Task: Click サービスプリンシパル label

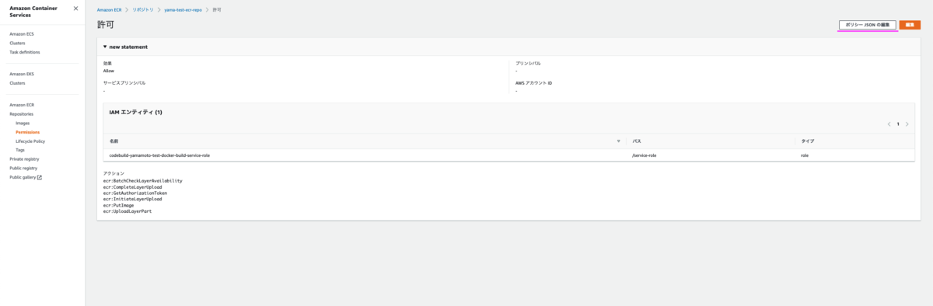Action: pyautogui.click(x=124, y=82)
